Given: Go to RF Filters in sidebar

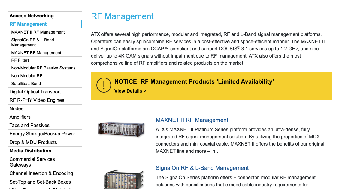Looking at the screenshot, I should tap(20, 60).
